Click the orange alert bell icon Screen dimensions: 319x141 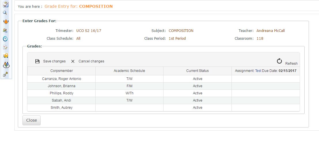5,22
